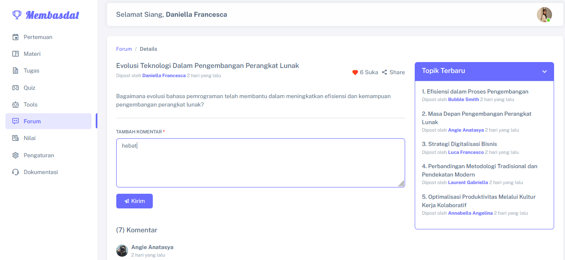Submit comment with the Kirim button
Image resolution: width=565 pixels, height=260 pixels.
point(134,201)
